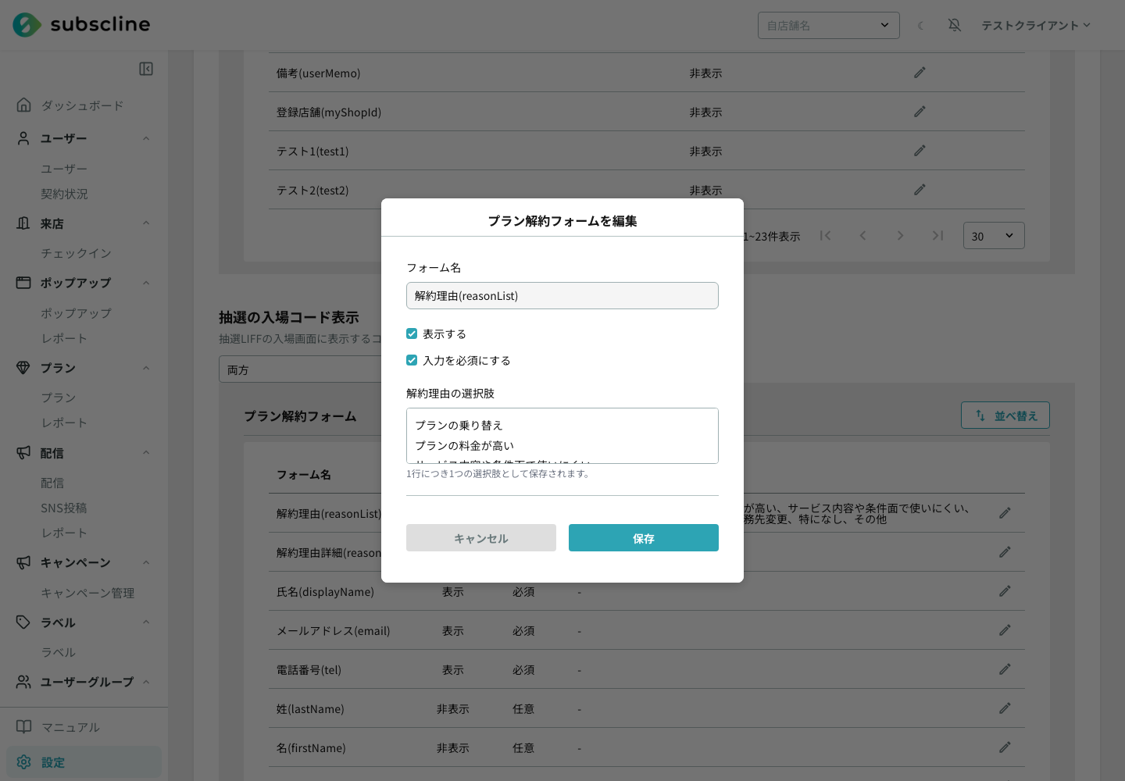1125x781 pixels.
Task: Click the ダッシュボード home icon
Action: point(24,105)
